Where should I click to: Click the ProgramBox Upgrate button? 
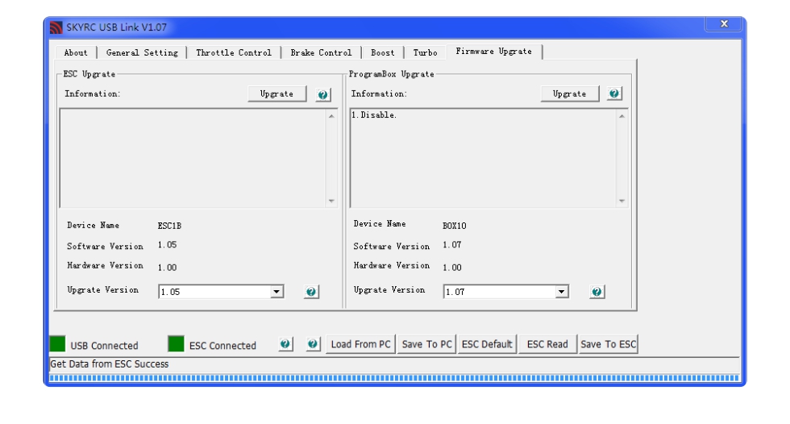569,94
